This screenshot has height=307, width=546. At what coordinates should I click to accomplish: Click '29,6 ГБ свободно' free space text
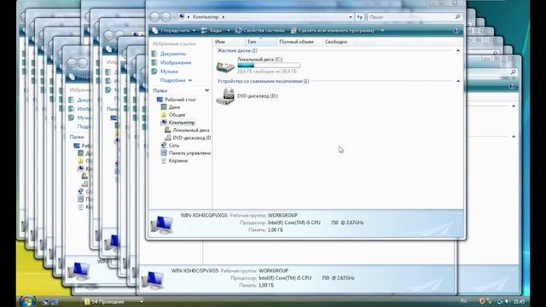pos(267,72)
